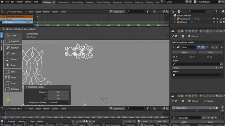Hide Collection 1 using the eye icon
Screen dimensions: 225x126
[x=214, y=19]
